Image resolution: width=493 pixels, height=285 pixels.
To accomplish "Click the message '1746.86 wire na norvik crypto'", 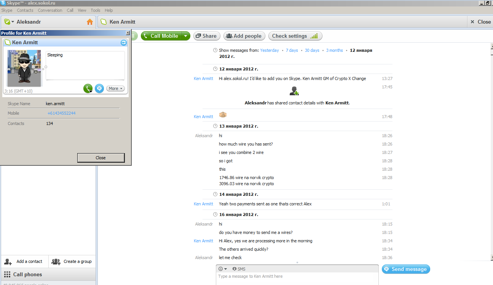I will point(246,178).
